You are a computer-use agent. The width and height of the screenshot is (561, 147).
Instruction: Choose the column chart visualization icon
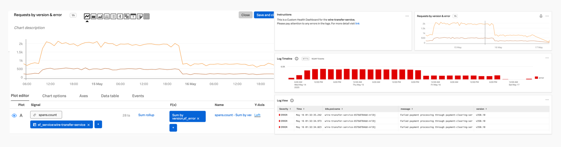[100, 17]
